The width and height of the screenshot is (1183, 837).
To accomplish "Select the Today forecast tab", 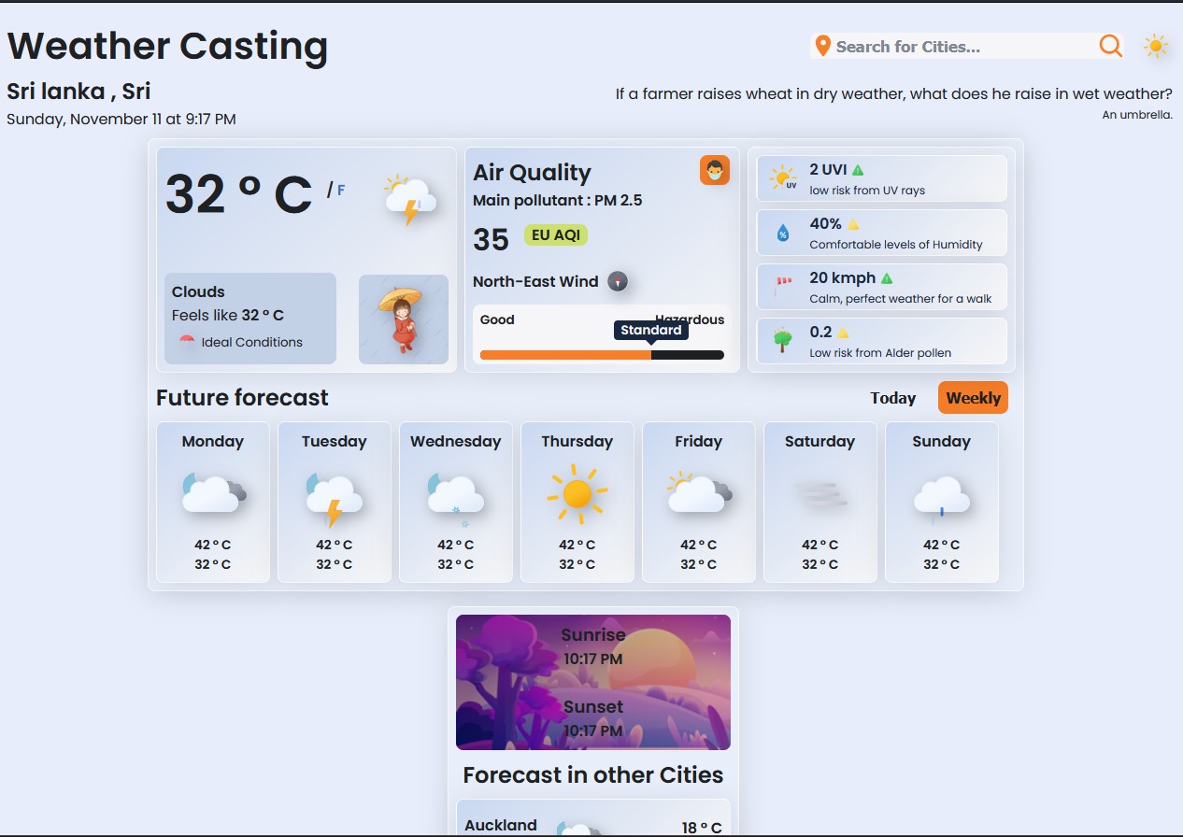I will [892, 398].
